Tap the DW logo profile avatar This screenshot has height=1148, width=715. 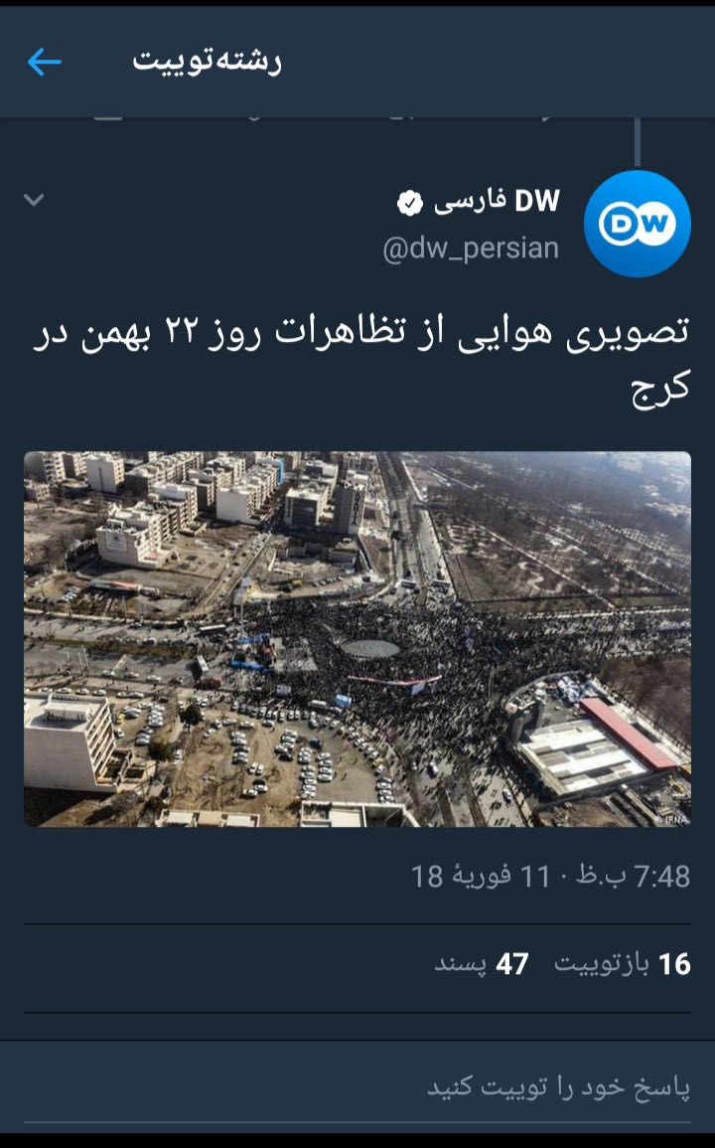tap(637, 224)
